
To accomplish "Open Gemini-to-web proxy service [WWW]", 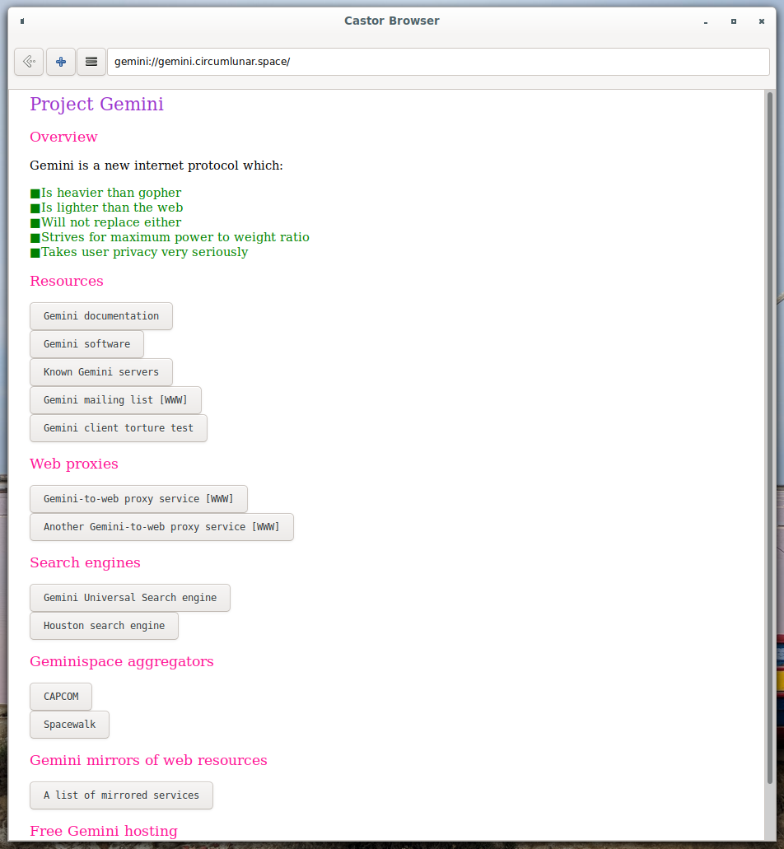I will point(138,499).
